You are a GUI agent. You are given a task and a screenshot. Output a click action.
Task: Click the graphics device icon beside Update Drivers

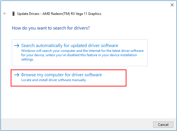13,14
